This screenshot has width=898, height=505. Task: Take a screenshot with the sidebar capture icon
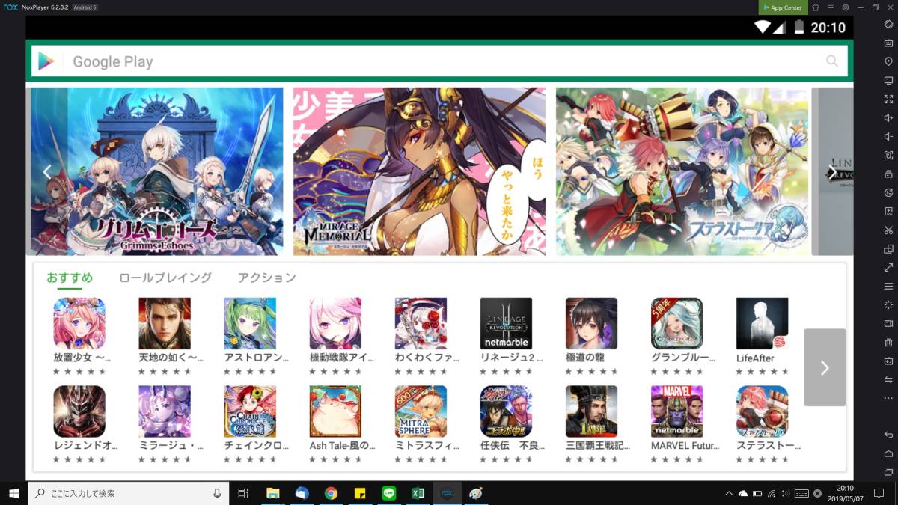[x=888, y=155]
